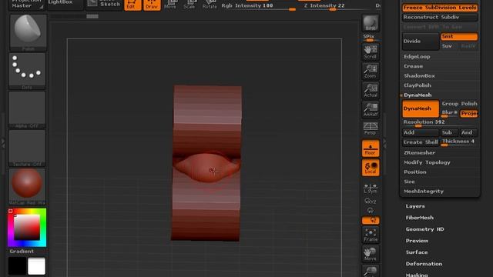This screenshot has height=277, width=493.
Task: Click Reconstruct Subdiv button
Action: pyautogui.click(x=440, y=17)
